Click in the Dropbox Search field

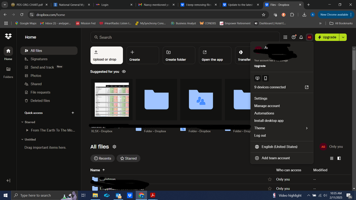pyautogui.click(x=180, y=37)
